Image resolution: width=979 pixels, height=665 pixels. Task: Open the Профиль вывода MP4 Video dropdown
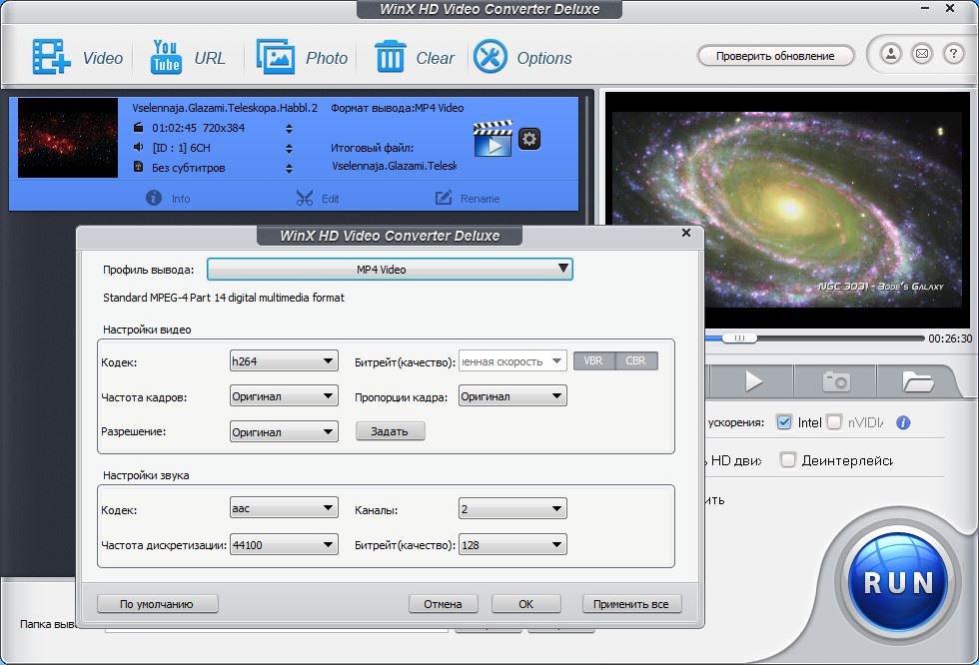(390, 270)
